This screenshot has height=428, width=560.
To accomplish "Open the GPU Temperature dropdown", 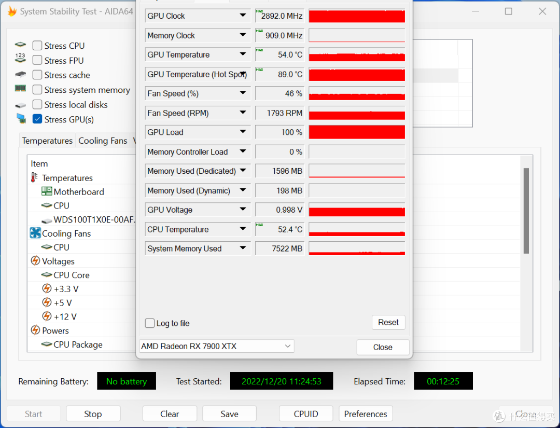I will point(198,54).
